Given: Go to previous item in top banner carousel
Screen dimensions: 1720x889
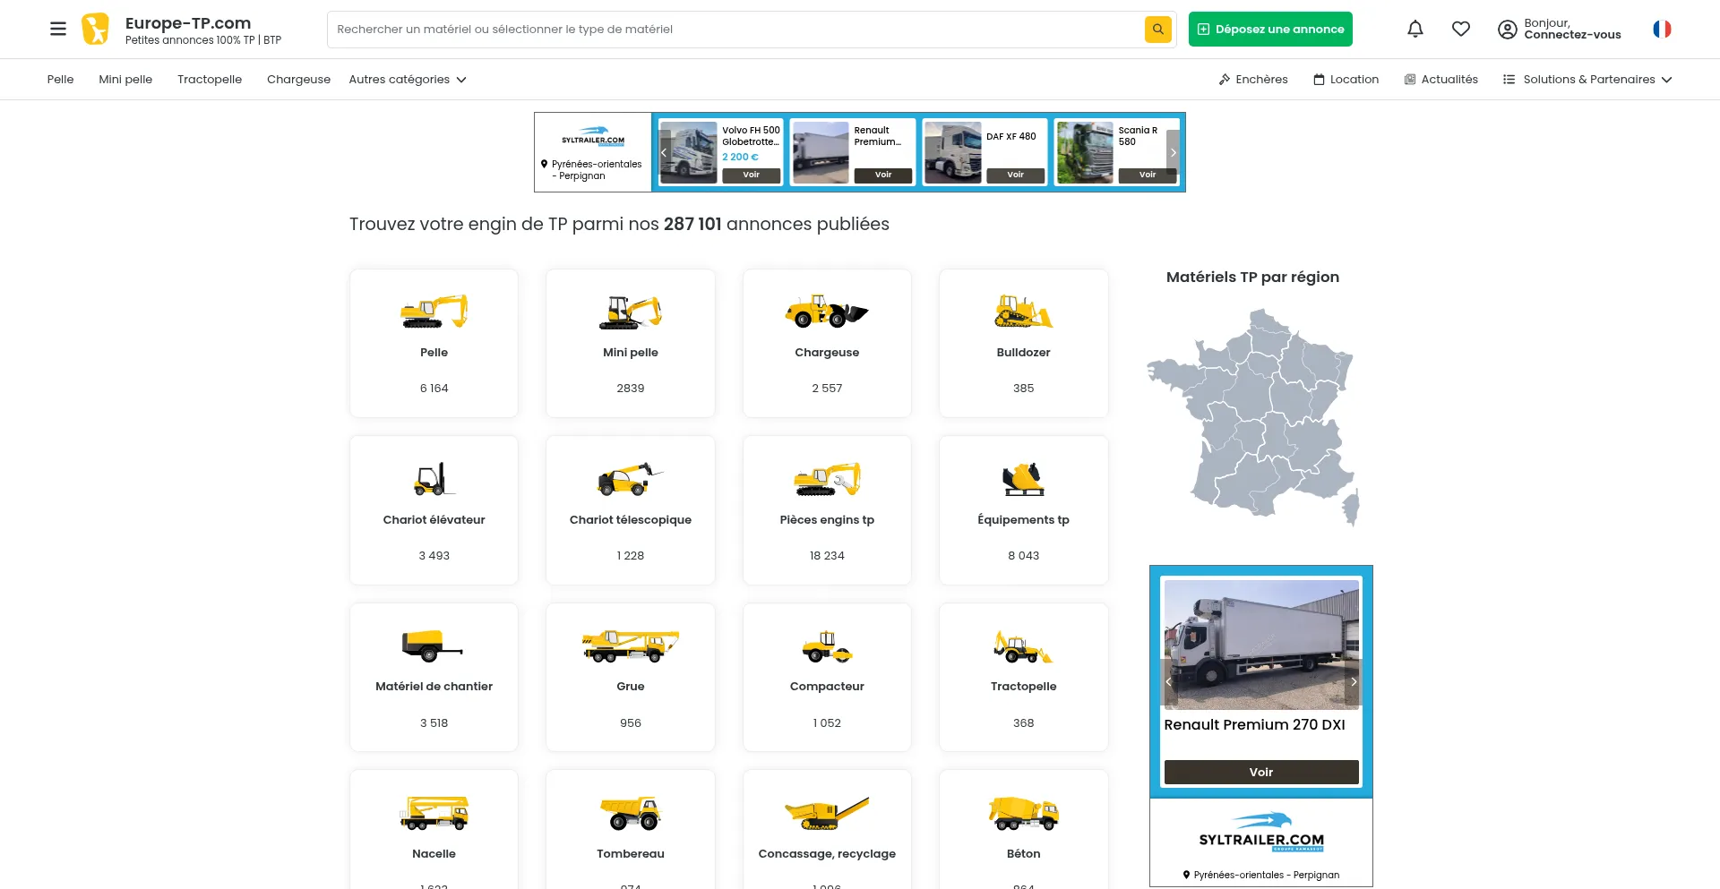Looking at the screenshot, I should point(664,153).
